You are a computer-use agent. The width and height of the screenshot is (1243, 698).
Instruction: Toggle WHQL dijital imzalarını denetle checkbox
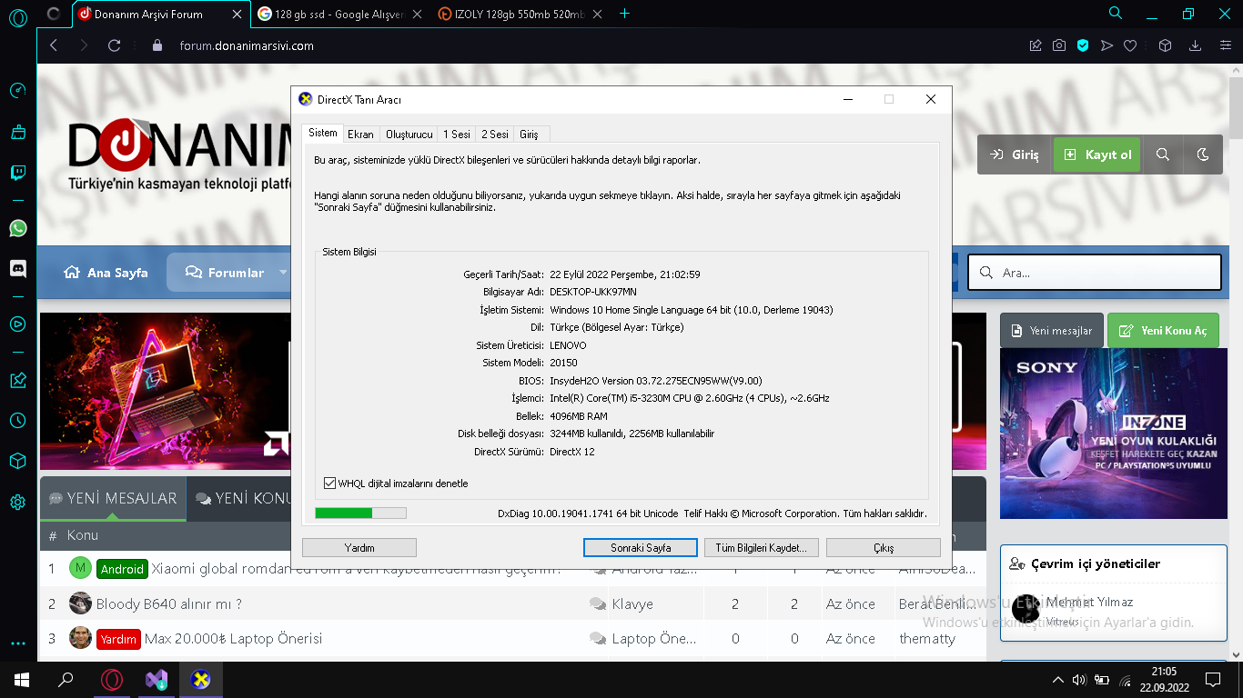pyautogui.click(x=329, y=484)
